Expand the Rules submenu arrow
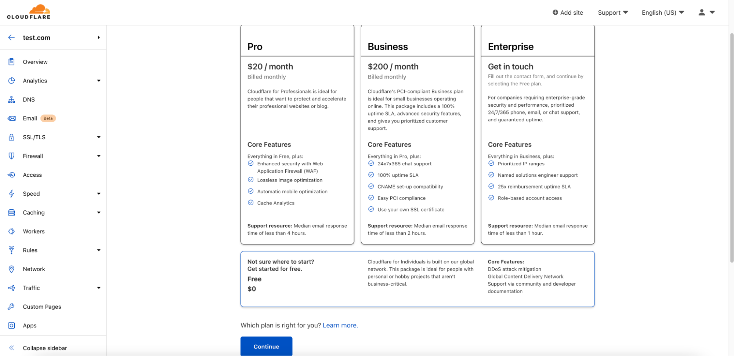The width and height of the screenshot is (734, 356). (99, 250)
